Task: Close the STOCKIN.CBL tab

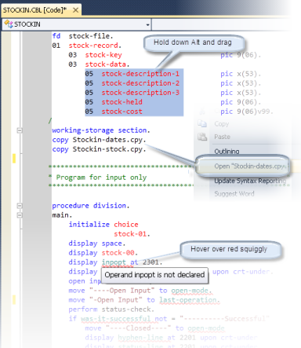Action: [75, 10]
